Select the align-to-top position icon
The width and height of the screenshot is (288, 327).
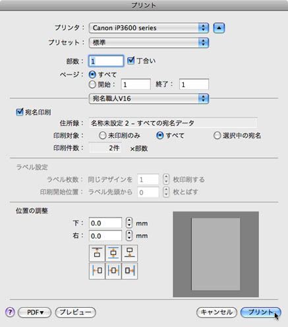(97, 253)
